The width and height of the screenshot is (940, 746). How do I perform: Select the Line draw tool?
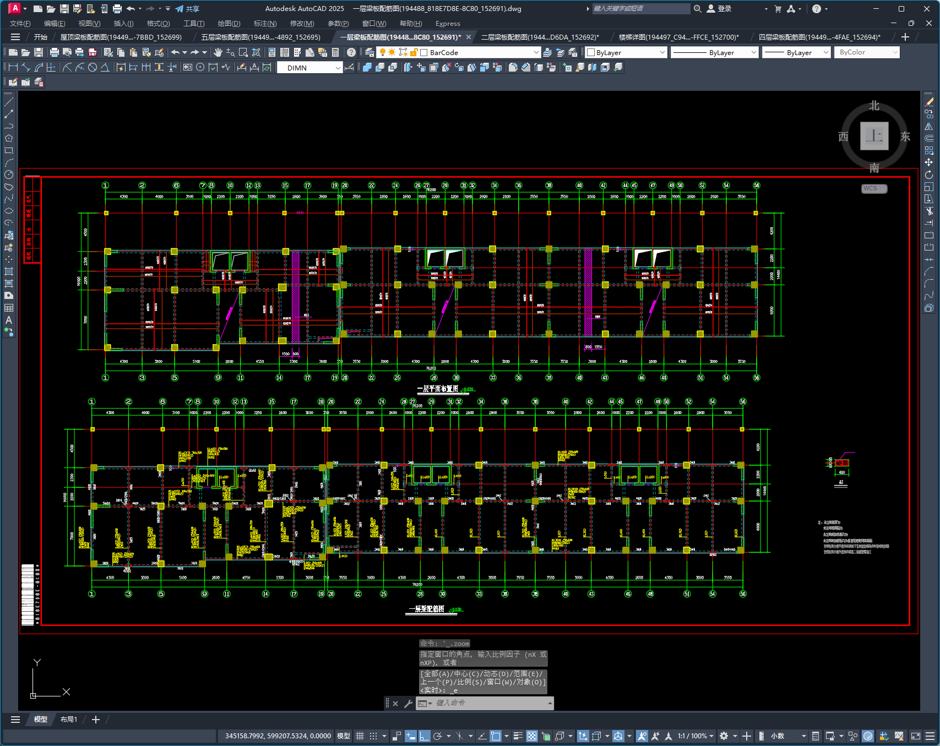tap(9, 102)
